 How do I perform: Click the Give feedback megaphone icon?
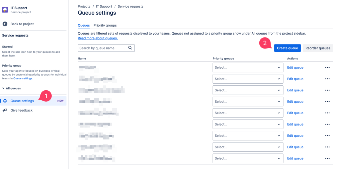[5, 111]
